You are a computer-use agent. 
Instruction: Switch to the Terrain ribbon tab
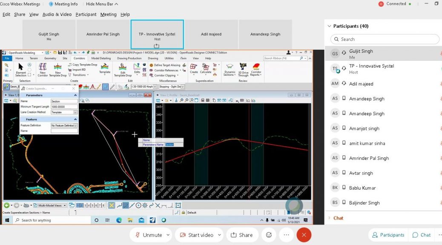click(x=34, y=58)
